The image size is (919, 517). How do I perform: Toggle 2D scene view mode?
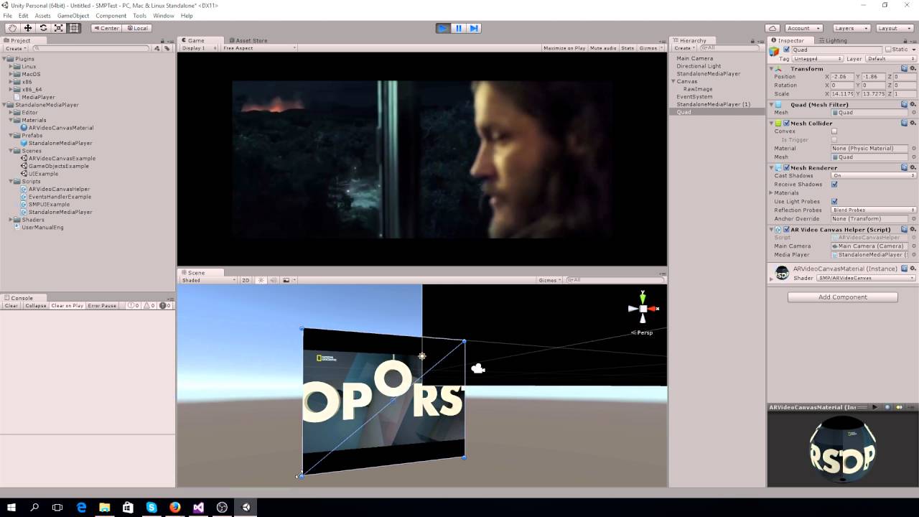(x=246, y=280)
